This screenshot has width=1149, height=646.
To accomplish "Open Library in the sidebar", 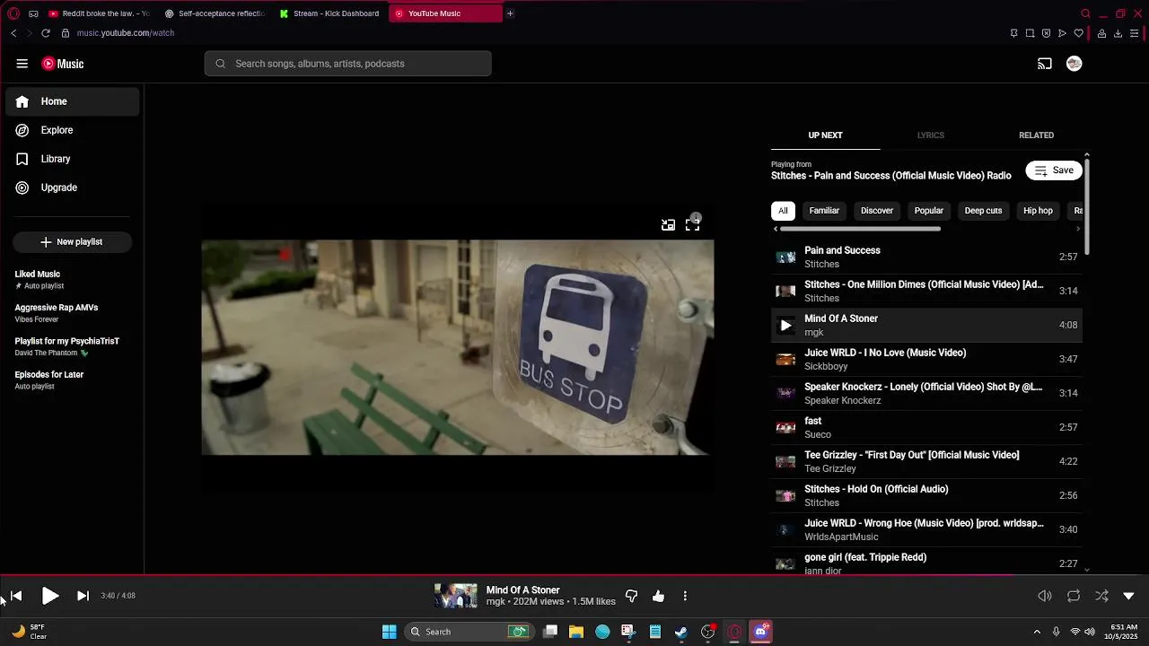I will tap(72, 159).
